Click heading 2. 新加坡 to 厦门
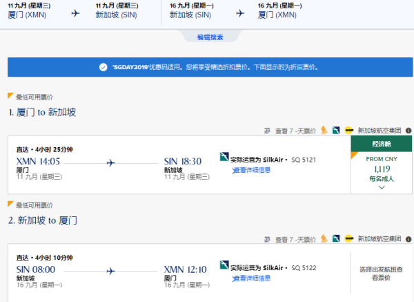Image resolution: width=414 pixels, height=302 pixels. [43, 220]
